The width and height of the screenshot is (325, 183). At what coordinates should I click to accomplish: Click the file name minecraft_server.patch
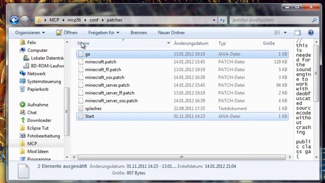click(x=107, y=85)
